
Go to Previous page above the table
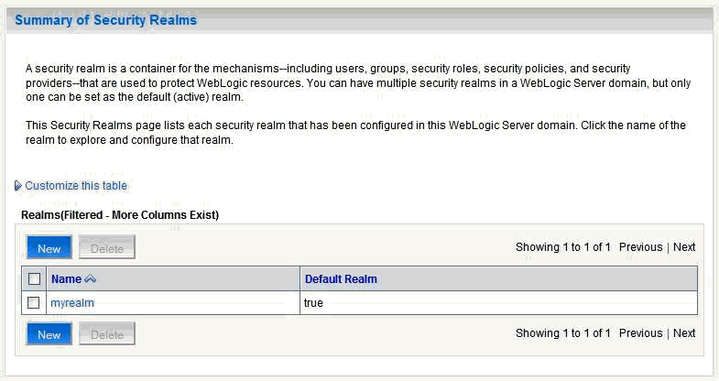640,247
